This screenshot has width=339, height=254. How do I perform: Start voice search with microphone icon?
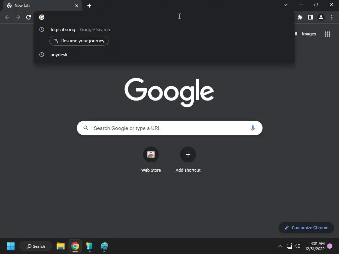click(x=253, y=128)
